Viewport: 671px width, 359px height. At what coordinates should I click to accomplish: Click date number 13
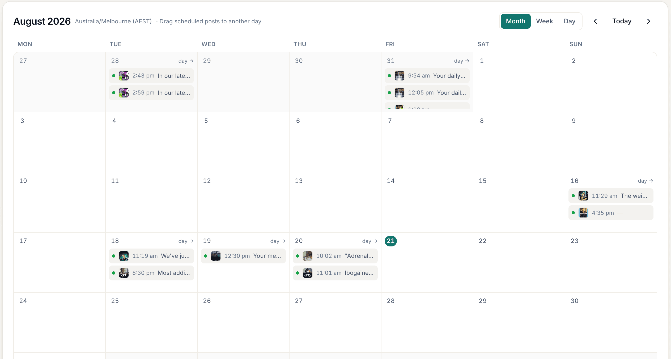click(299, 181)
